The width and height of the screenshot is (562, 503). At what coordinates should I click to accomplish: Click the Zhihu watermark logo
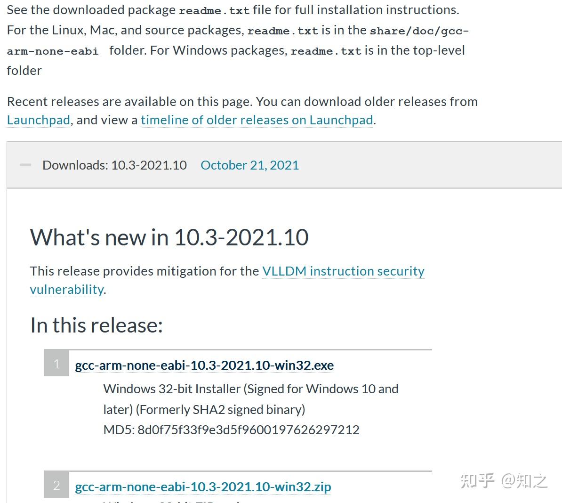504,481
